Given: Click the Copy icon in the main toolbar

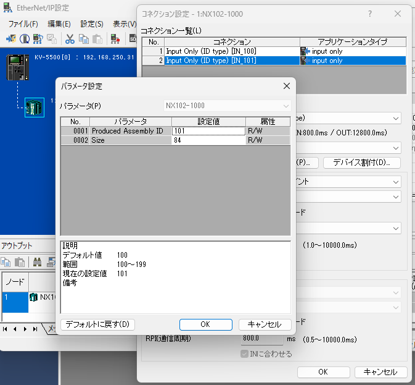Looking at the screenshot, I should [83, 38].
